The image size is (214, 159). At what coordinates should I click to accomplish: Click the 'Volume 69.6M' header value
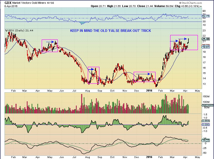click(x=164, y=6)
